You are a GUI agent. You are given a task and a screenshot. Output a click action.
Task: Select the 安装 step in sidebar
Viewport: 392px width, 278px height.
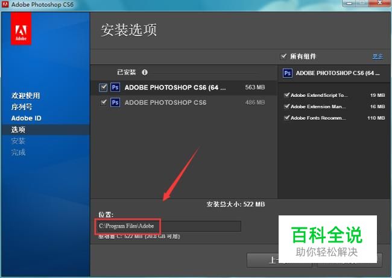[x=18, y=141]
